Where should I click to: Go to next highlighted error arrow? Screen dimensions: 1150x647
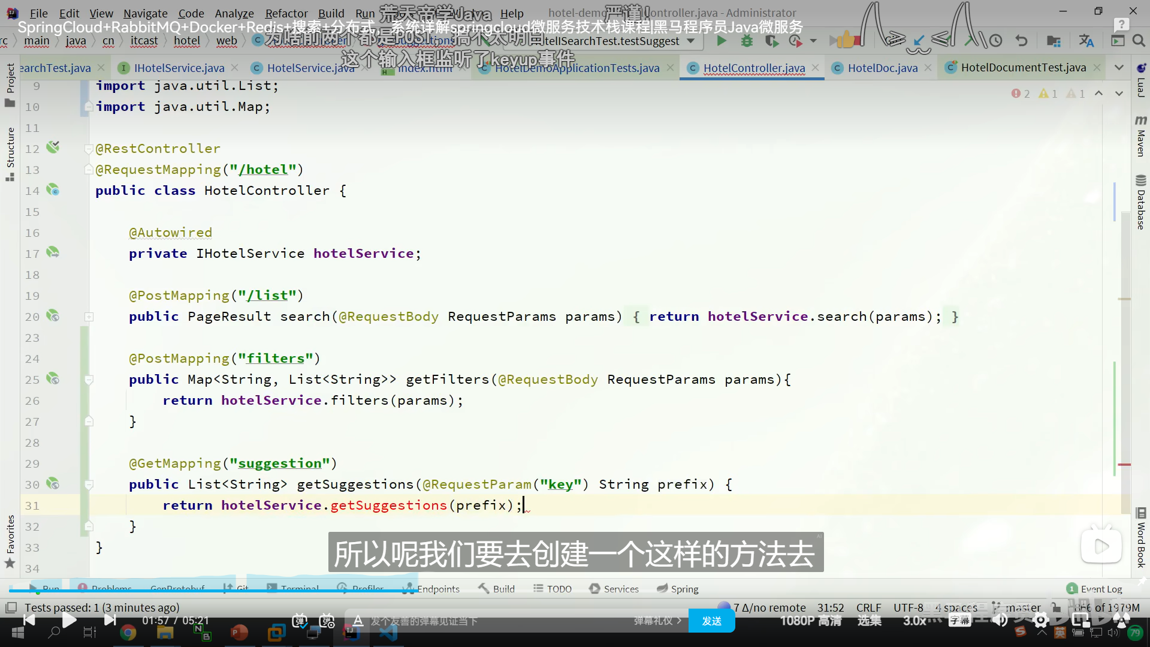click(x=1119, y=94)
